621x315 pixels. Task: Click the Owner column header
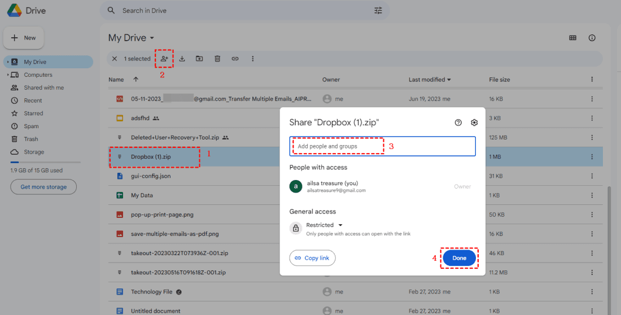[331, 80]
